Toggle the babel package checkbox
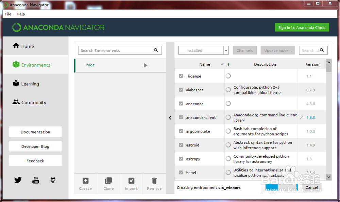The width and height of the screenshot is (340, 202). (181, 172)
